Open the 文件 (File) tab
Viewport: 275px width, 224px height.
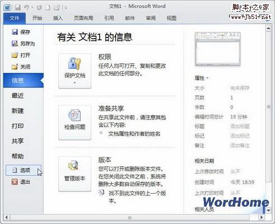[x=15, y=18]
